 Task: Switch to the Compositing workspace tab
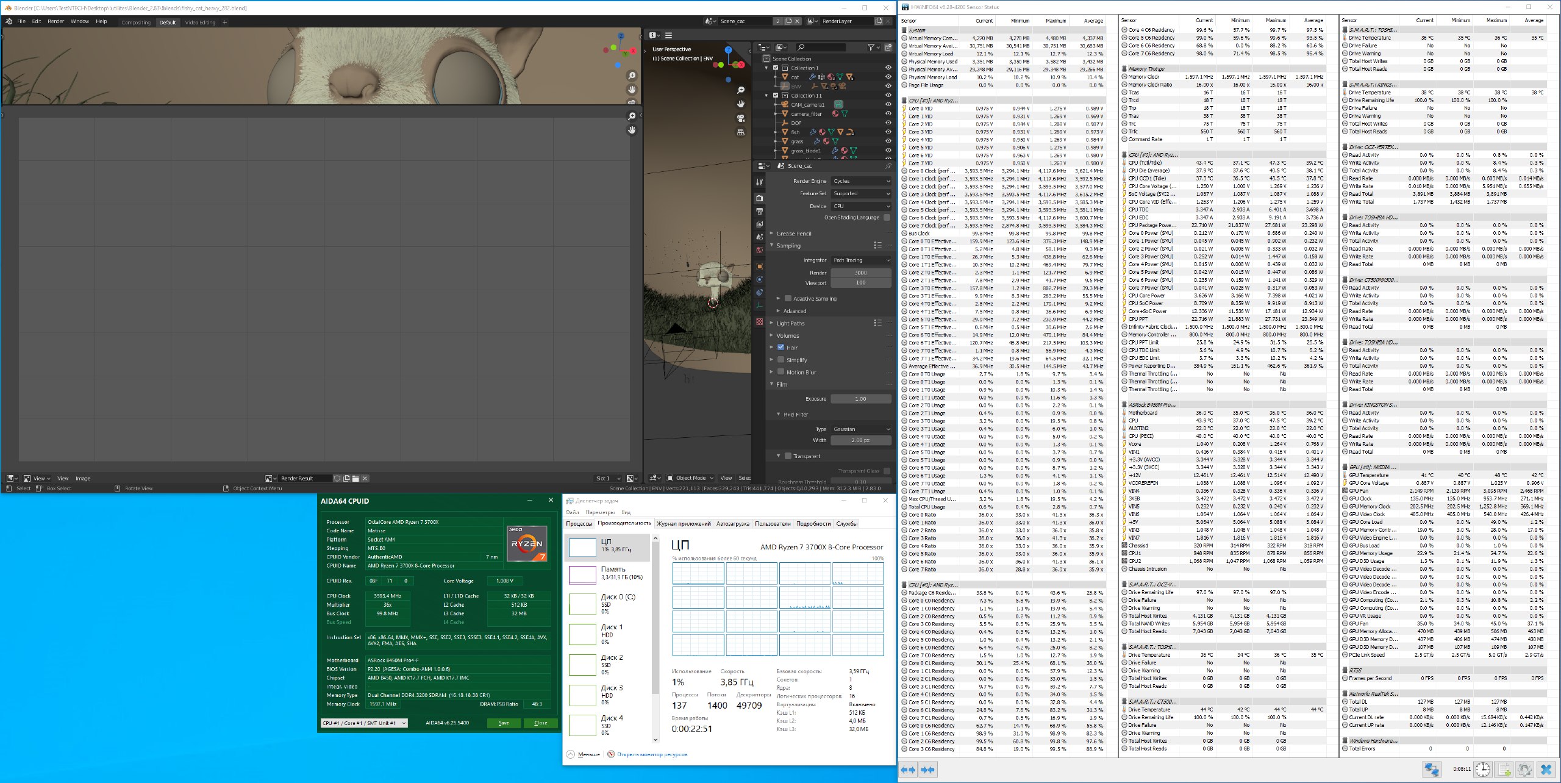click(136, 23)
